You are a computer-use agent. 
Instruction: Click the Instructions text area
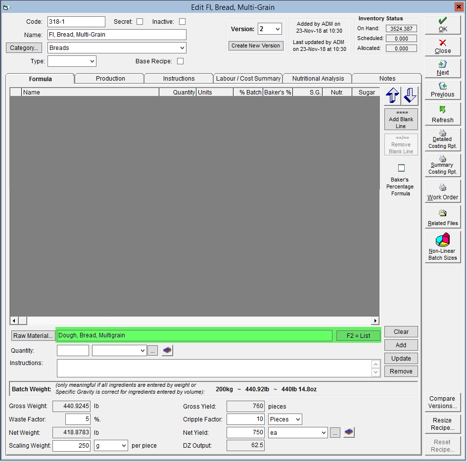(214, 368)
